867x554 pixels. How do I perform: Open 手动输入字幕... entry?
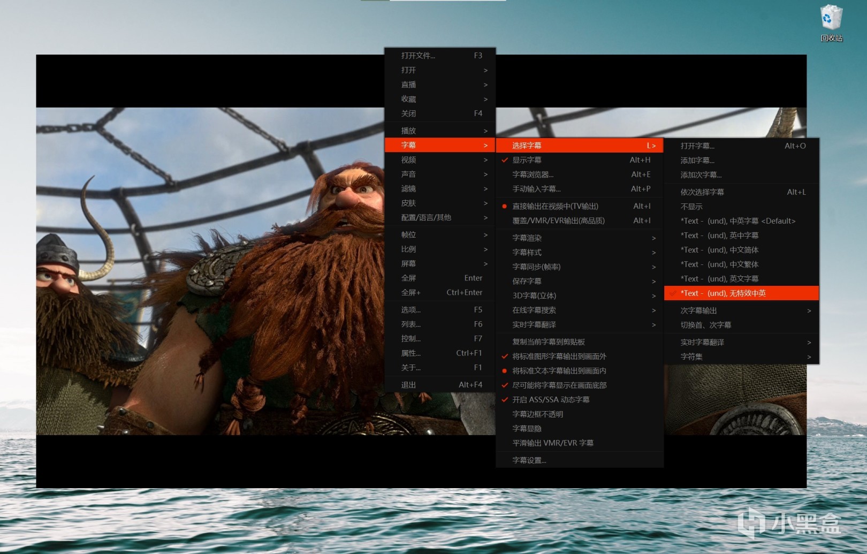coord(580,189)
